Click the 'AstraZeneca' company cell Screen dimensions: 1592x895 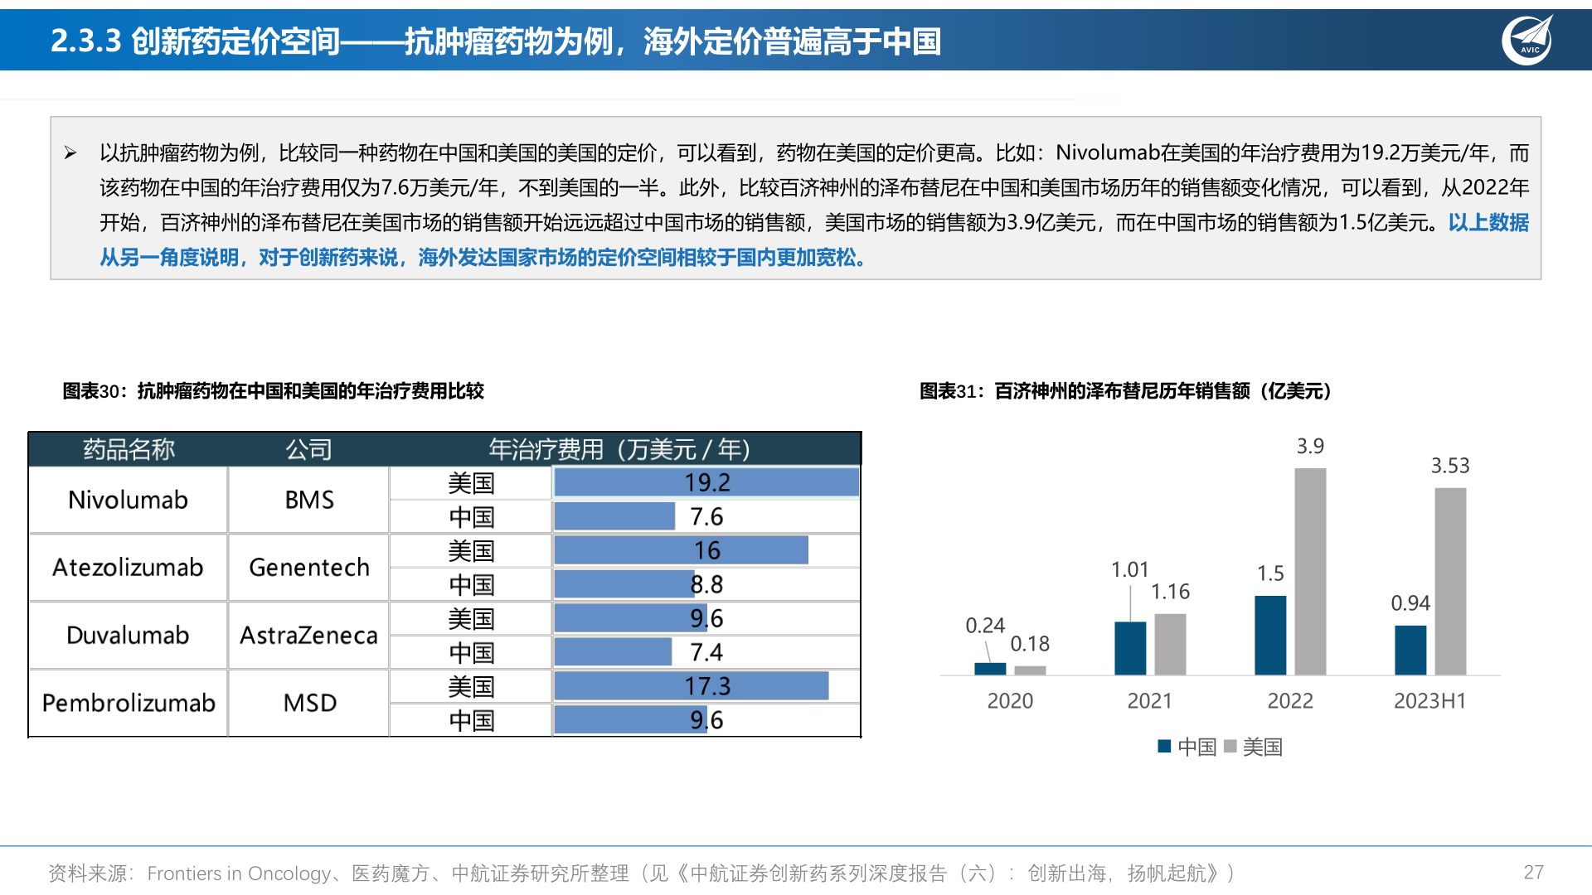click(x=309, y=636)
